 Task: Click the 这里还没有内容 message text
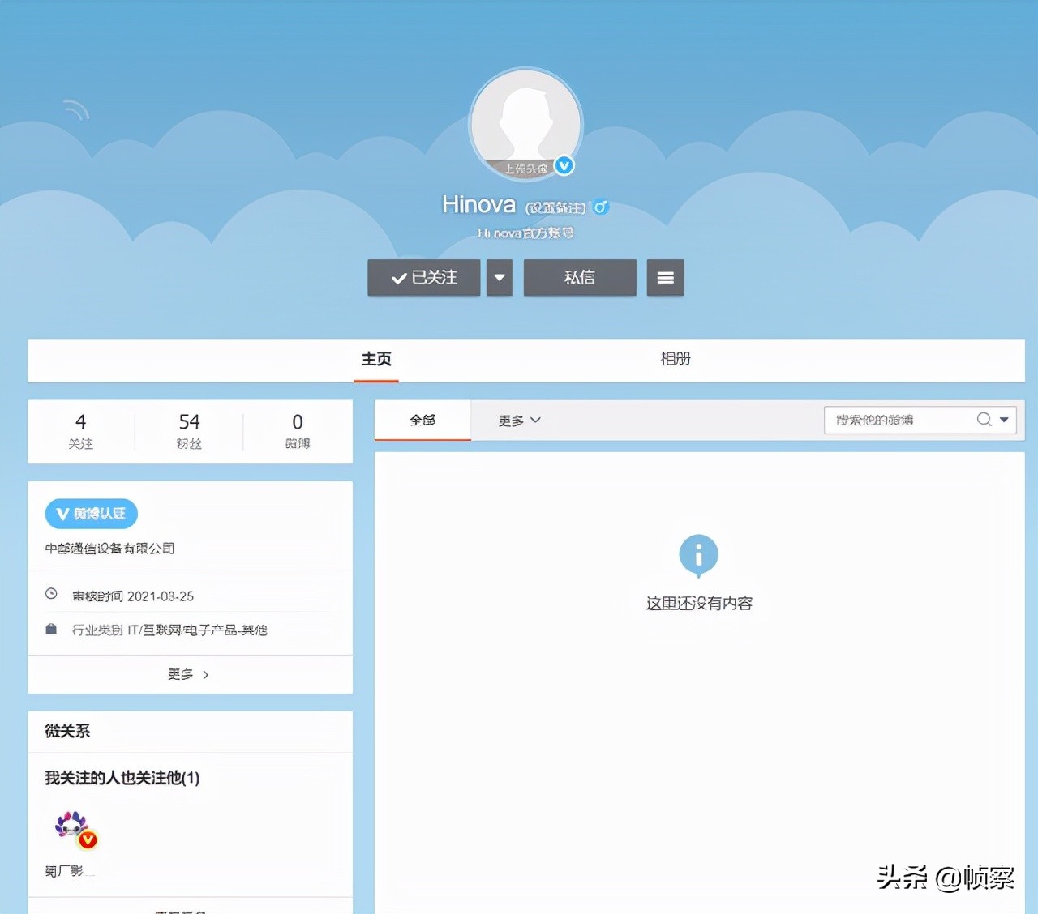coord(699,604)
